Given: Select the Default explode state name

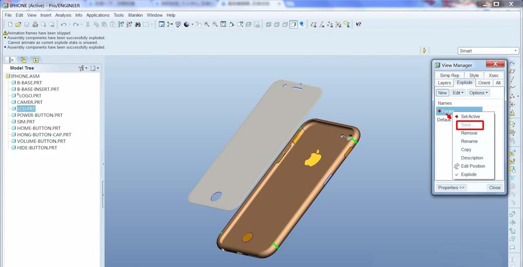Looking at the screenshot, I should 444,120.
